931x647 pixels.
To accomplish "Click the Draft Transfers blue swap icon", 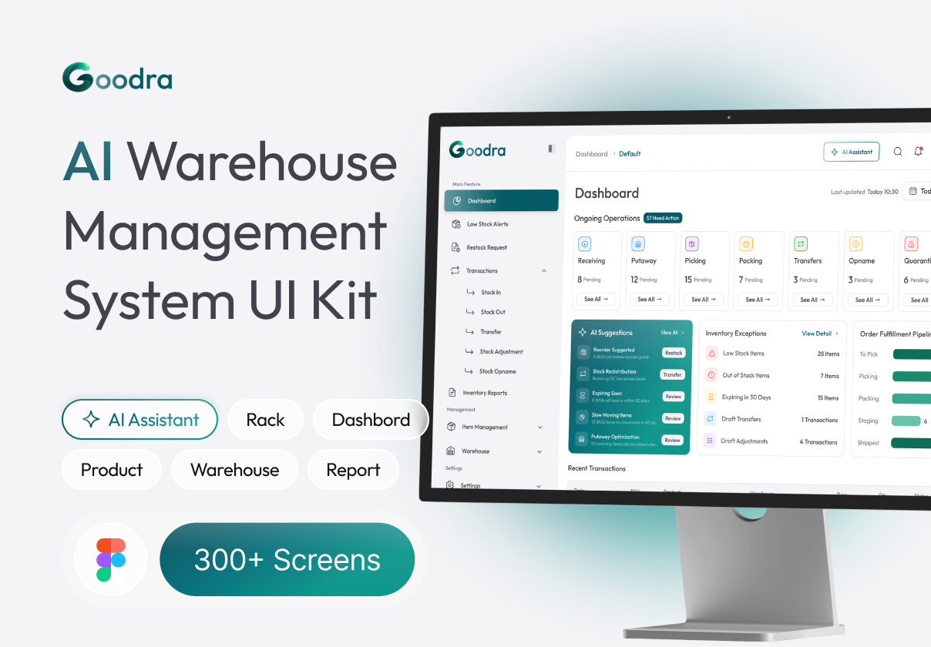I will point(710,419).
